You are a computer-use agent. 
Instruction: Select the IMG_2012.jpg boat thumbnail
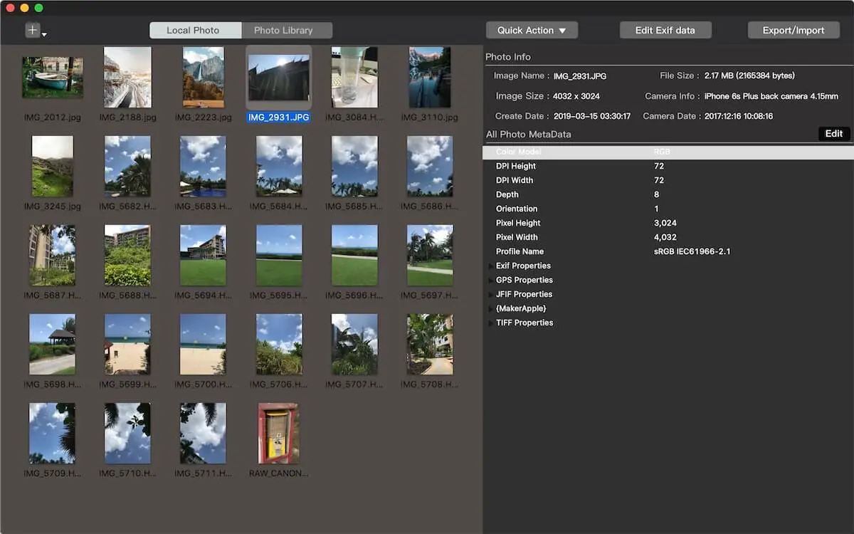(52, 78)
